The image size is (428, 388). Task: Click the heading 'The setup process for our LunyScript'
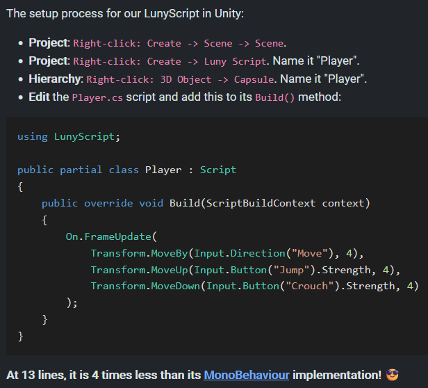pos(125,13)
